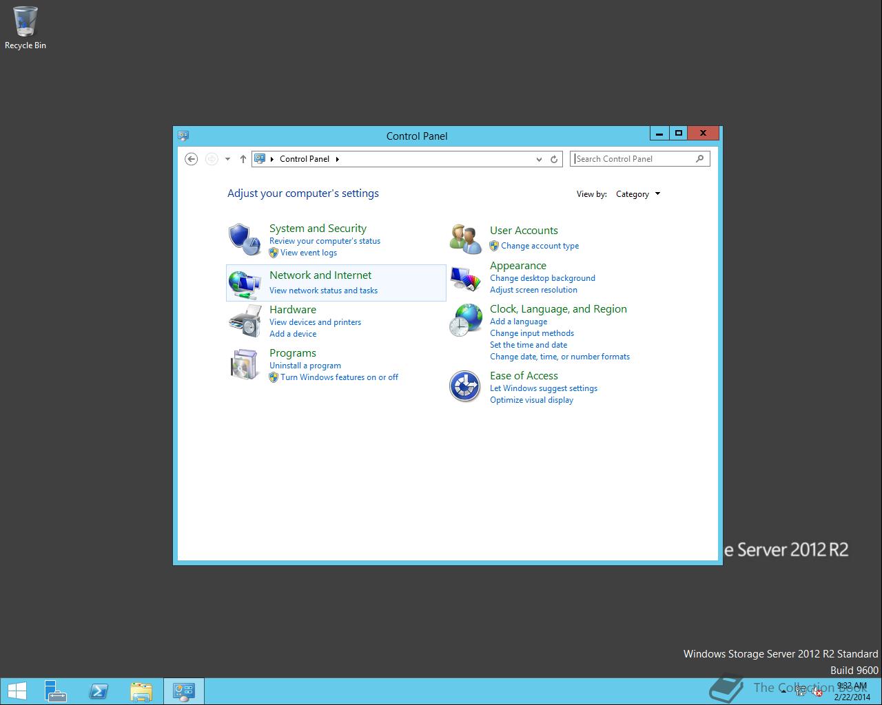882x705 pixels.
Task: Open the View by Category dropdown
Action: tap(638, 194)
